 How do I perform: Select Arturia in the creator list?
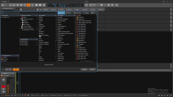pyautogui.click(x=66, y=23)
